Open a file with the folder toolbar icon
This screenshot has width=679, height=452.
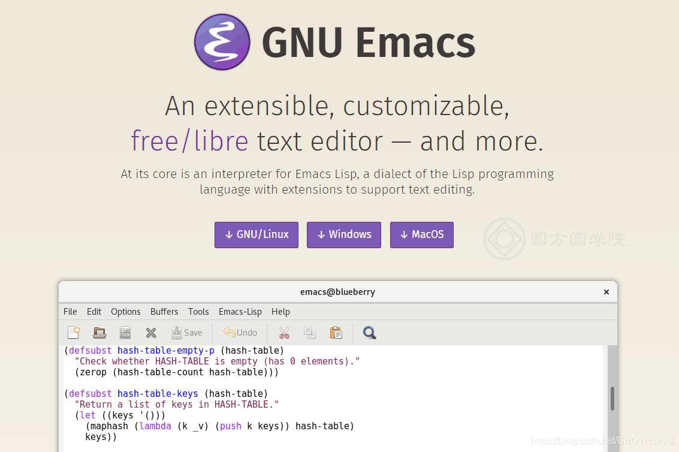(99, 332)
